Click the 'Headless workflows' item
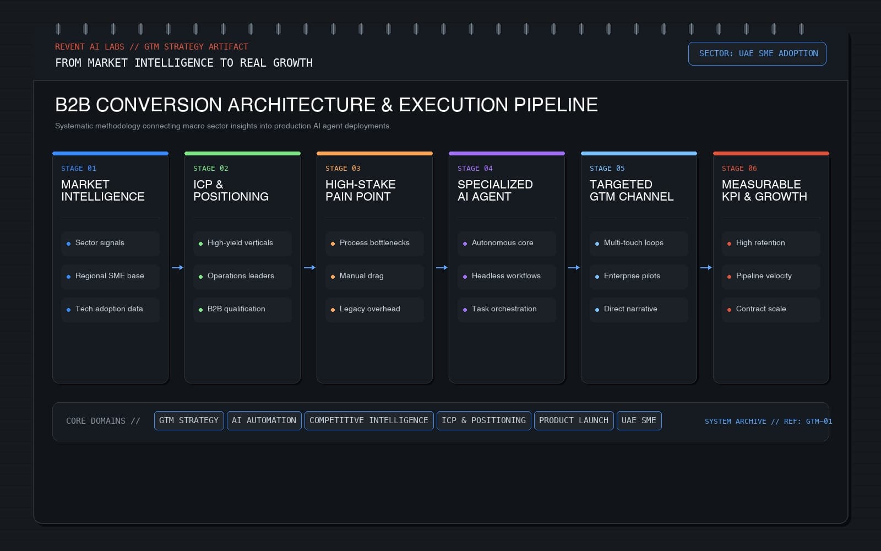The height and width of the screenshot is (551, 881). 507,276
